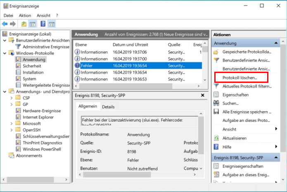
Task: Collapse Benutzerdefinierte Ansichten node
Action: point(5,40)
